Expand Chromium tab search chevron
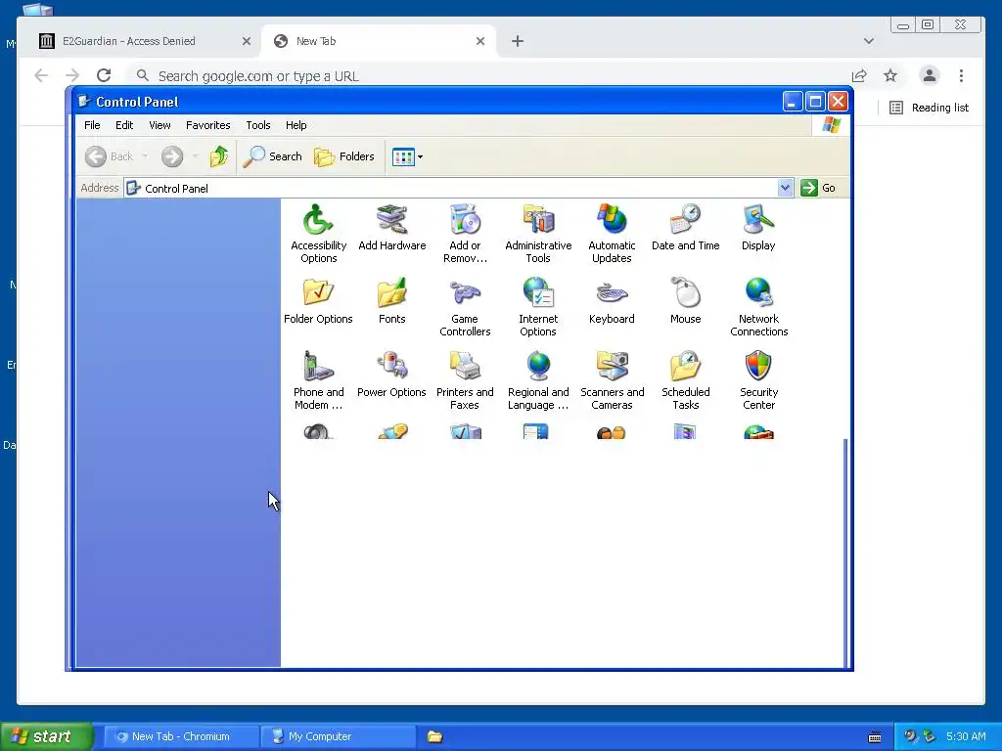This screenshot has height=751, width=1002. click(x=869, y=41)
